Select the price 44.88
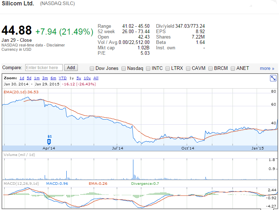The width and height of the screenshot is (279, 210). click(x=17, y=30)
